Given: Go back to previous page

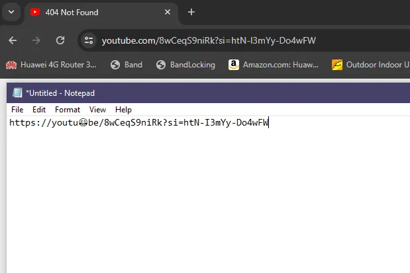Looking at the screenshot, I should coord(13,40).
